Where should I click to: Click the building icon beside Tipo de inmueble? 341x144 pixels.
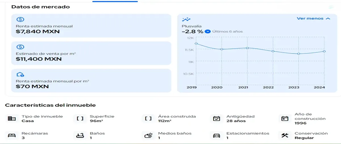click(x=12, y=118)
